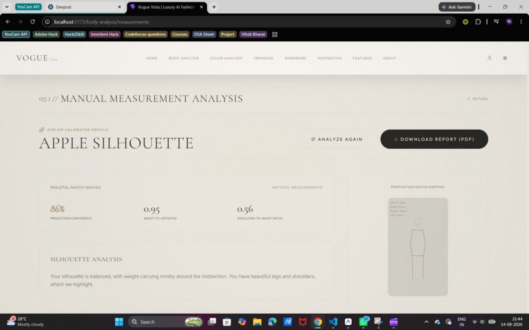Open File Explorer from taskbar
The width and height of the screenshot is (529, 330).
coord(257,321)
